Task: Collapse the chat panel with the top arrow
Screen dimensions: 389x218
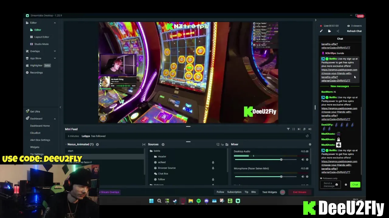Action: (315, 20)
